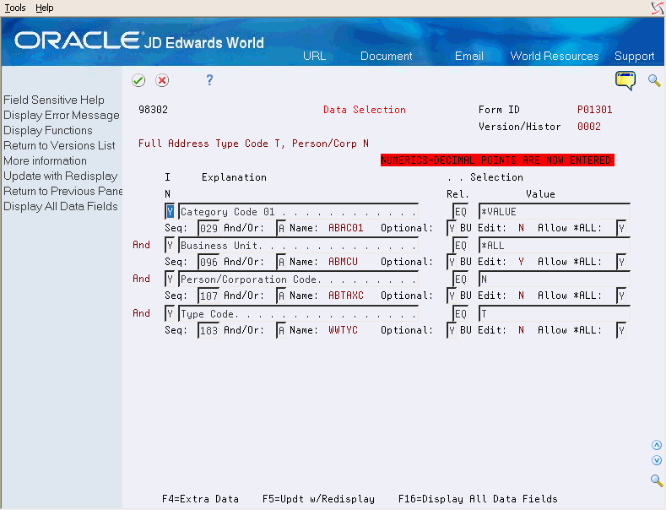Click And/Or field in ABAC01 row
Image resolution: width=666 pixels, height=510 pixels.
coord(281,228)
